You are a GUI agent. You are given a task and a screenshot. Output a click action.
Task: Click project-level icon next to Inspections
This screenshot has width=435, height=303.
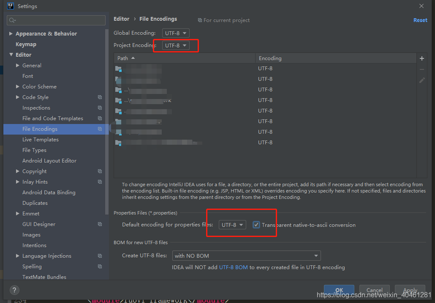100,108
